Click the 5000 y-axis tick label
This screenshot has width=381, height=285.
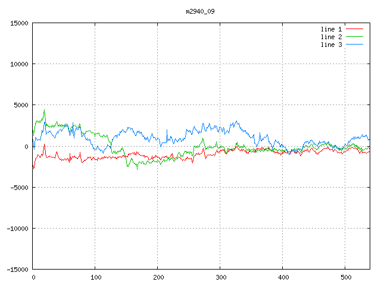(x=20, y=105)
